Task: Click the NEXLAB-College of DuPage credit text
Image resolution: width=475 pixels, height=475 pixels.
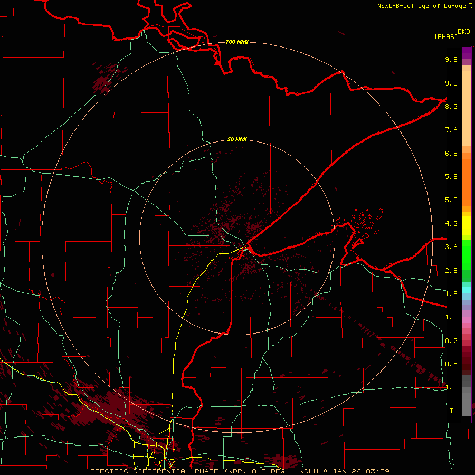Action: point(421,6)
